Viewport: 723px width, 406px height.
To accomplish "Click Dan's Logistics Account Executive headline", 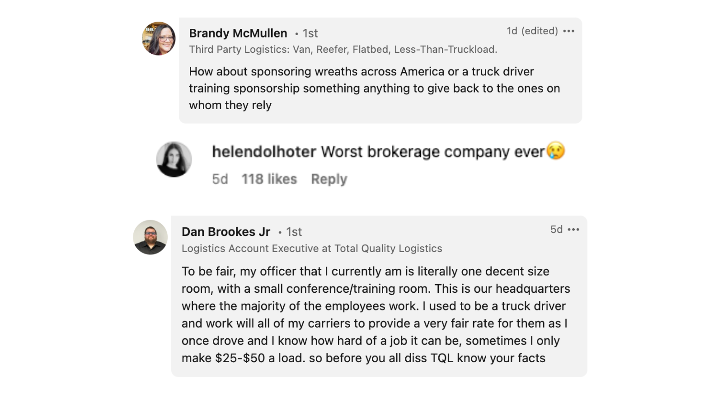I will [312, 249].
